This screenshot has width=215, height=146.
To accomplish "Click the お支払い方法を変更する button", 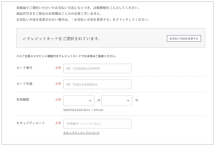I will tap(184, 38).
